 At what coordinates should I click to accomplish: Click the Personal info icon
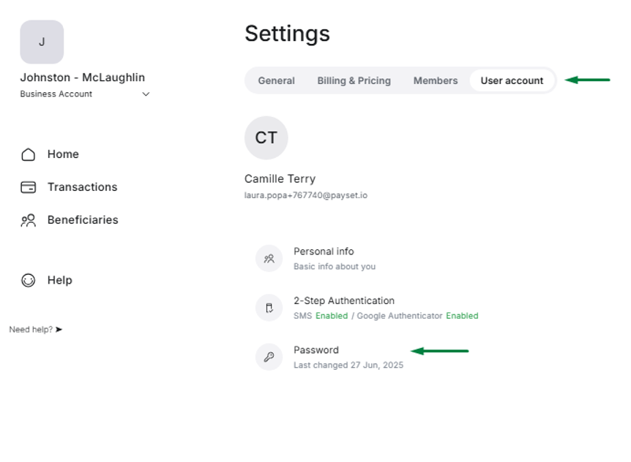269,258
